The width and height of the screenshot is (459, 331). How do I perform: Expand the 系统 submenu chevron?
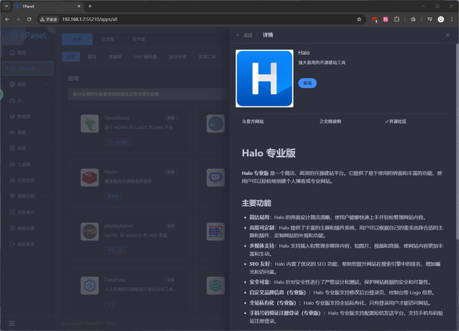(46, 148)
